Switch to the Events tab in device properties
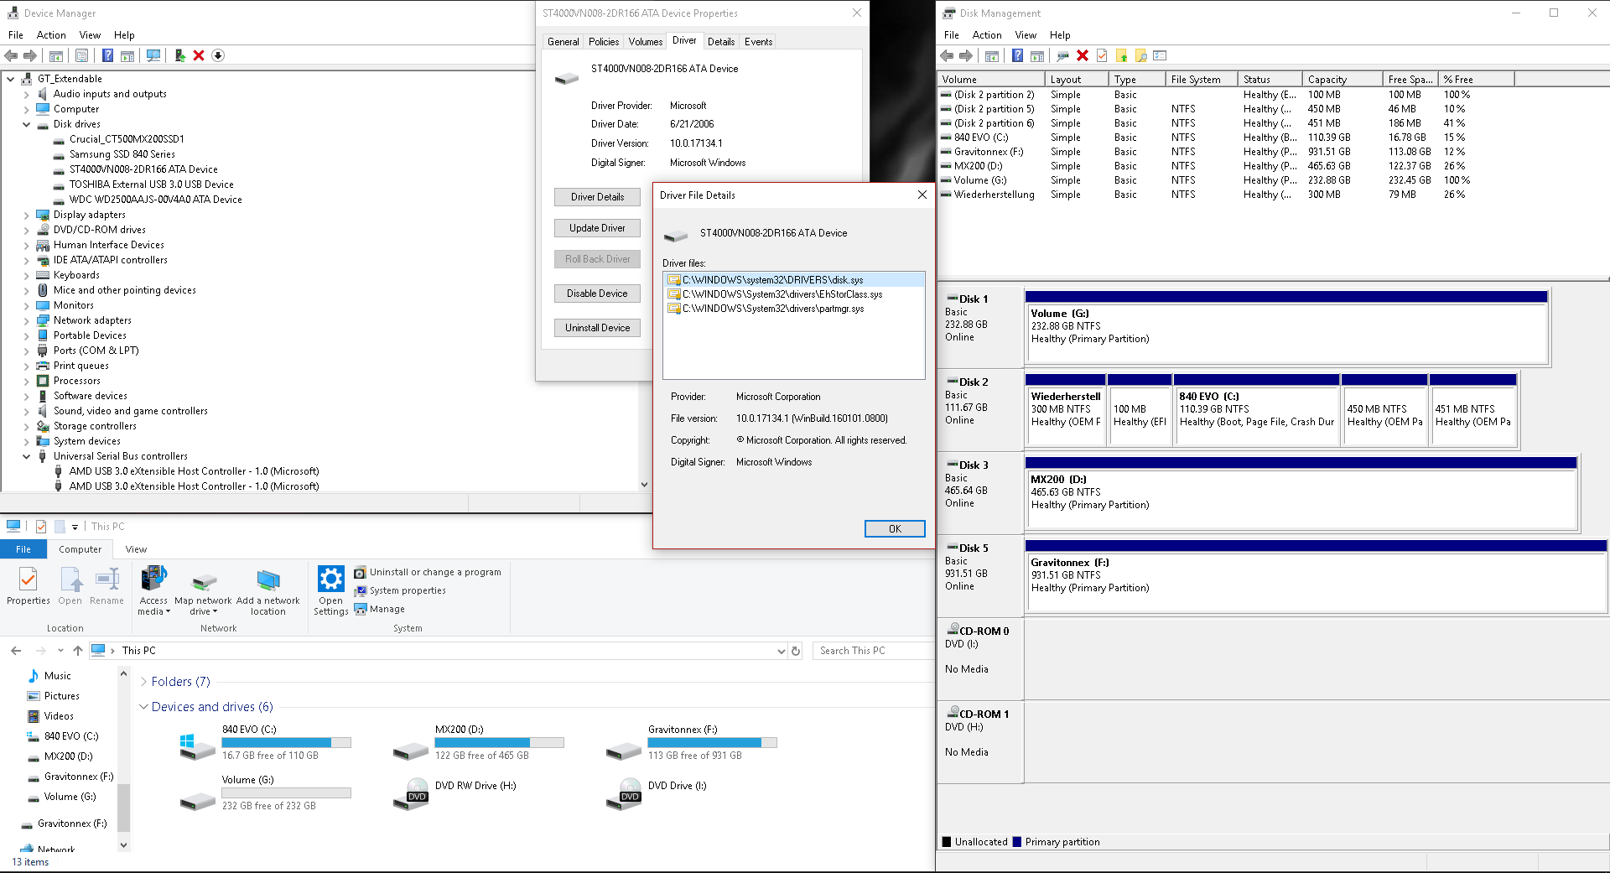Viewport: 1610px width, 873px height. (759, 42)
